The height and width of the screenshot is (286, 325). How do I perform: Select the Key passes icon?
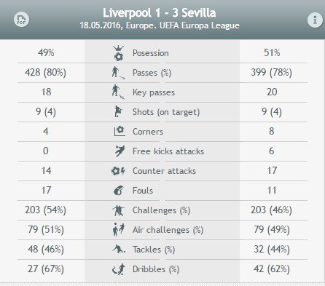[x=118, y=92]
